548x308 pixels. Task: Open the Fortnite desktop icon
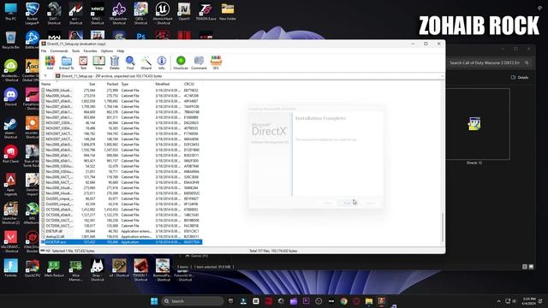tap(11, 268)
